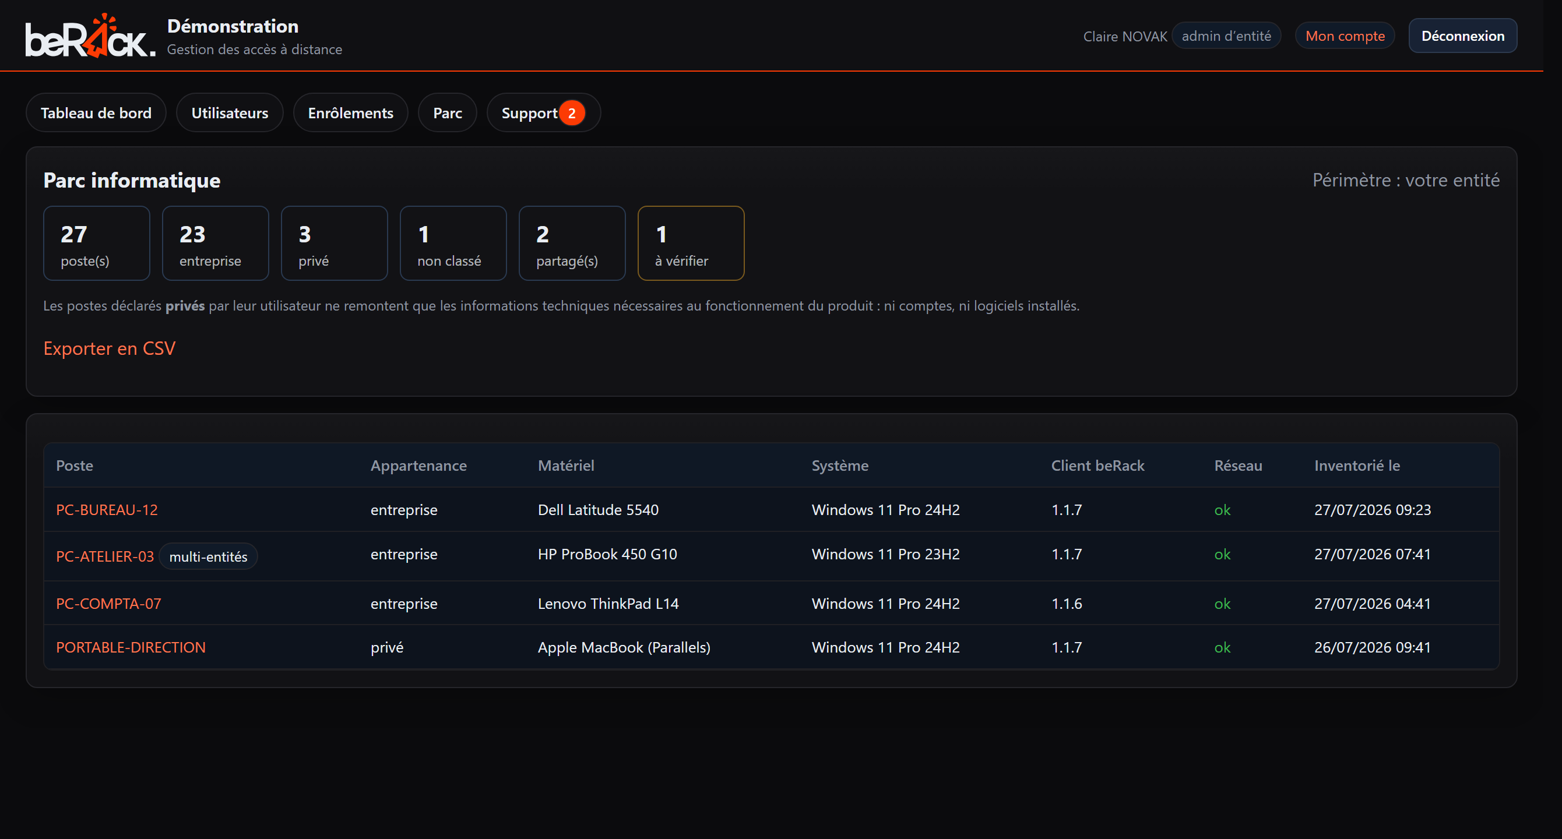The image size is (1562, 839).
Task: Click the Appartenance column header
Action: point(418,466)
